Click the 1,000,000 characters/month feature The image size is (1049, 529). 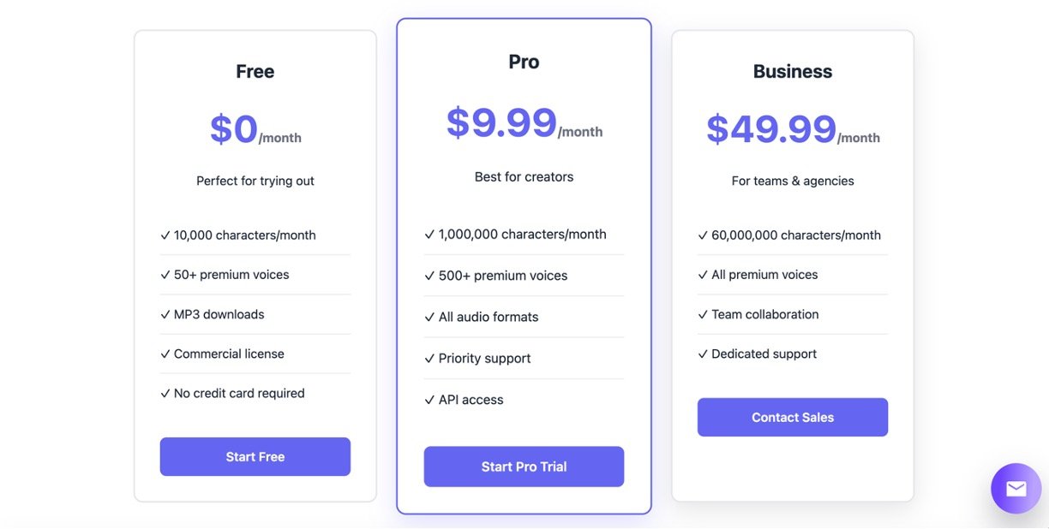coord(522,234)
